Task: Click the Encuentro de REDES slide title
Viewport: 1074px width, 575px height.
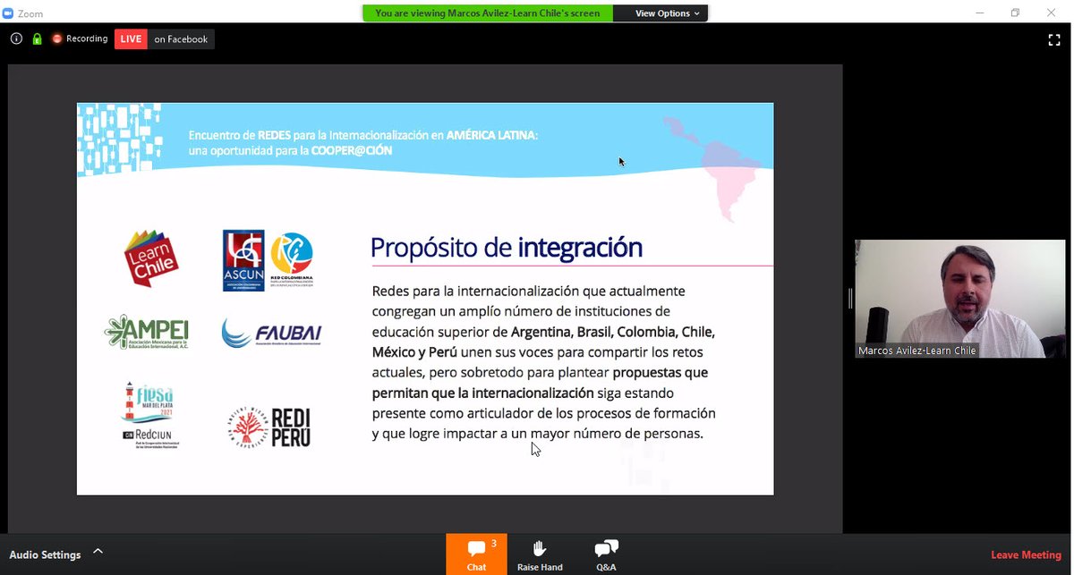Action: [x=363, y=142]
